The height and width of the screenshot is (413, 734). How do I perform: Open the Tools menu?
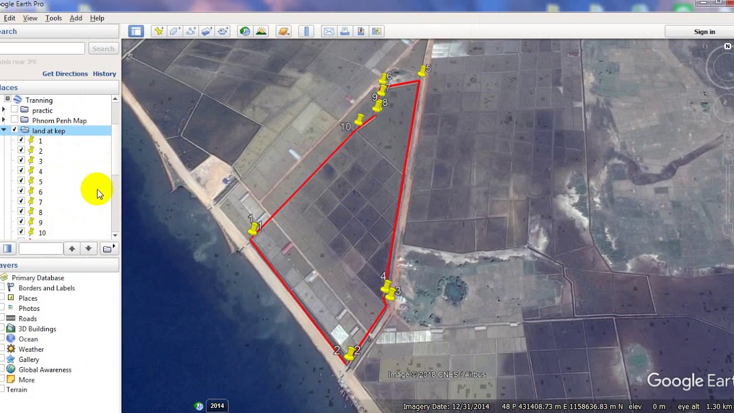click(x=53, y=18)
